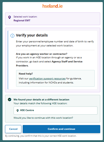Click the agency worker or contractor question
Image resolution: width=104 pixels, height=142 pixels.
pos(42,54)
